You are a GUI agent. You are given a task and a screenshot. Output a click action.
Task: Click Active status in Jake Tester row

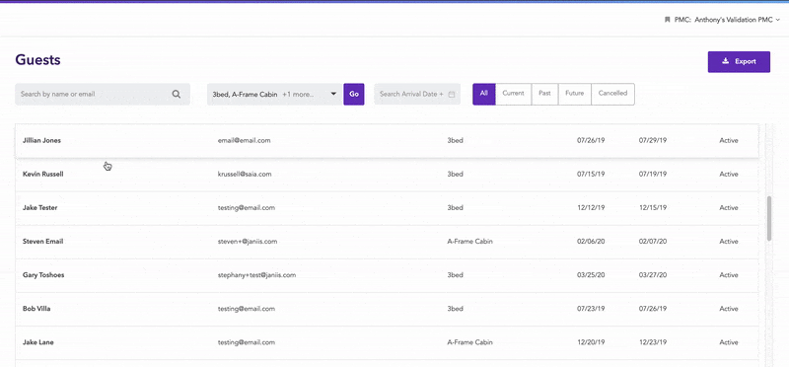click(729, 208)
